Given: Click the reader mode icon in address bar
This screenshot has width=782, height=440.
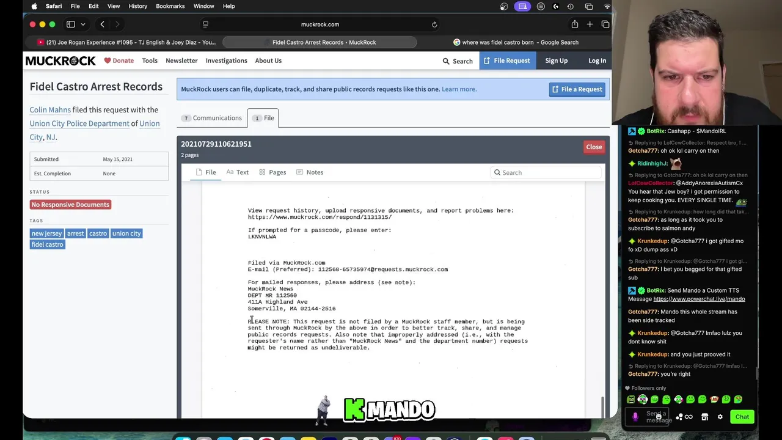Looking at the screenshot, I should [x=205, y=24].
